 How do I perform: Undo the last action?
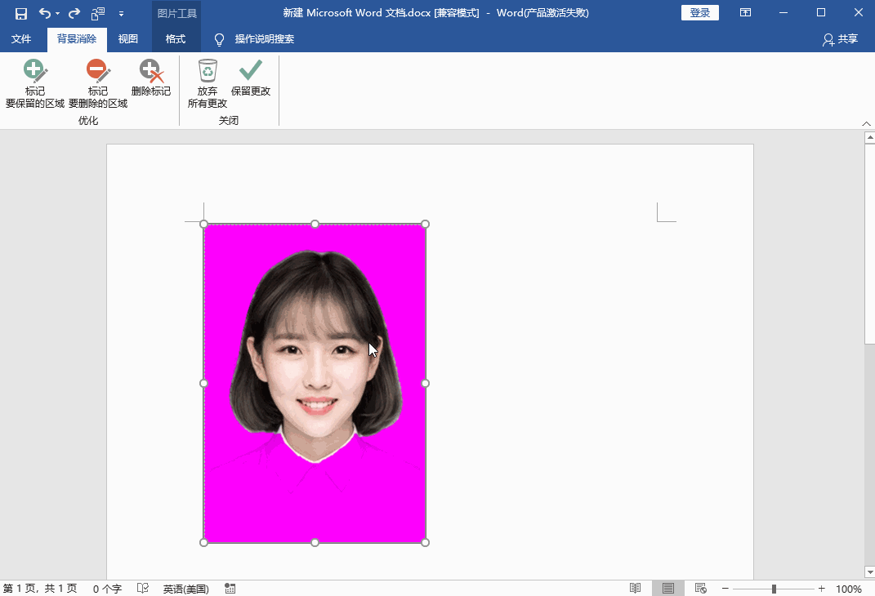(x=45, y=13)
